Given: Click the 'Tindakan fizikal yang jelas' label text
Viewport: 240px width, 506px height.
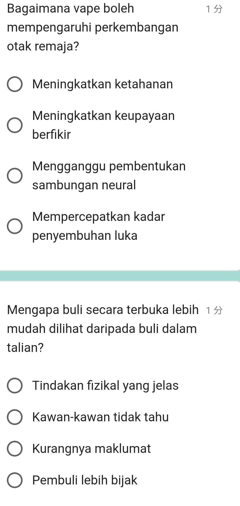Looking at the screenshot, I should (x=105, y=386).
